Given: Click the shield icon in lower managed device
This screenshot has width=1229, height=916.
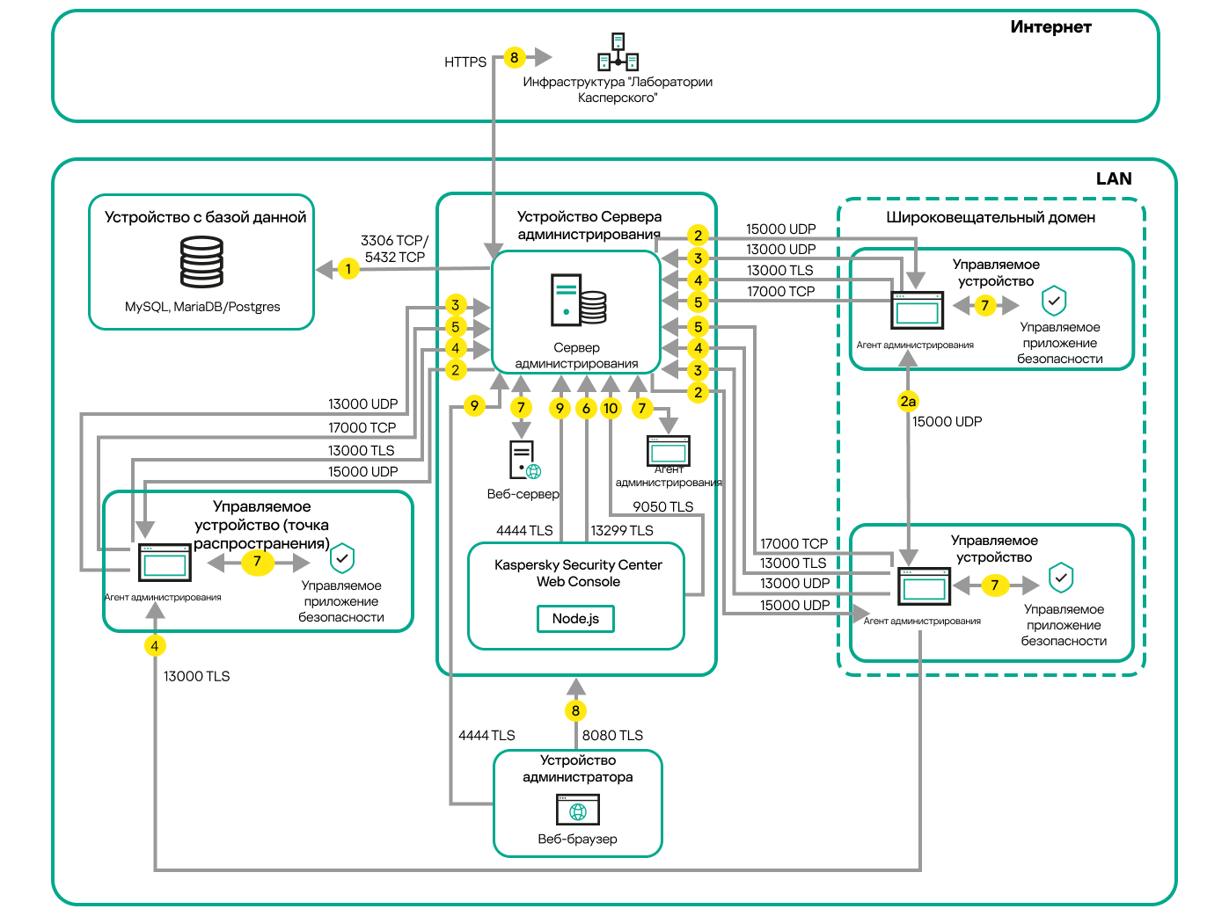Looking at the screenshot, I should pyautogui.click(x=1061, y=578).
